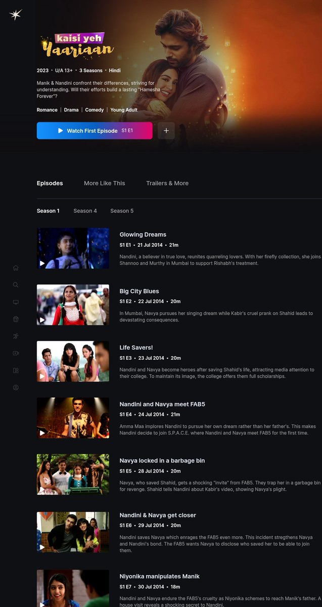Switch to Season 5
322x607 pixels.
click(x=122, y=211)
